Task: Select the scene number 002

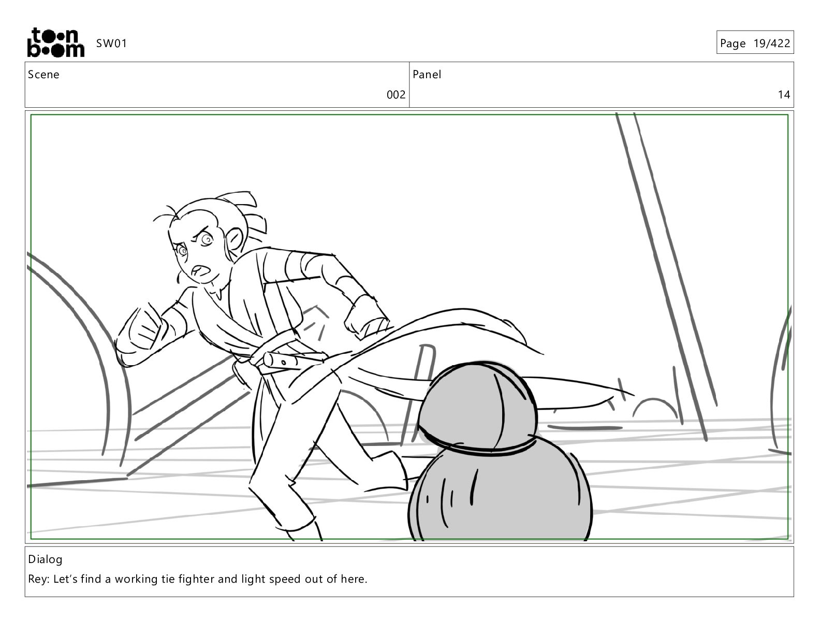Action: coord(396,95)
